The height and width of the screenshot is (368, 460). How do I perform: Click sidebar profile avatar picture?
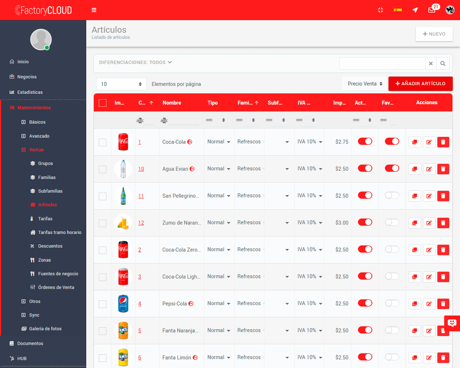click(x=41, y=39)
